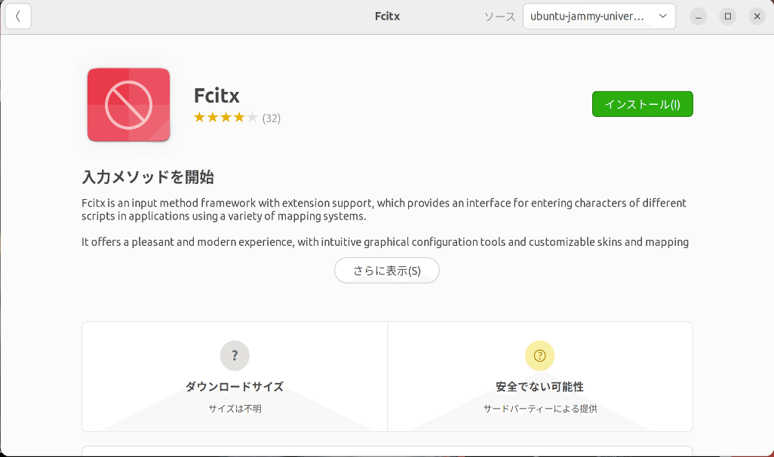Click the description paragraph starting 'Fcitx is an input'
774x457 pixels.
pyautogui.click(x=384, y=209)
